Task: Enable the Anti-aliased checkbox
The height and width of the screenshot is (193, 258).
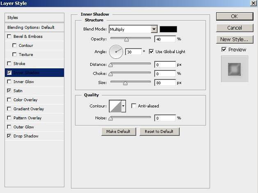Action: point(134,106)
